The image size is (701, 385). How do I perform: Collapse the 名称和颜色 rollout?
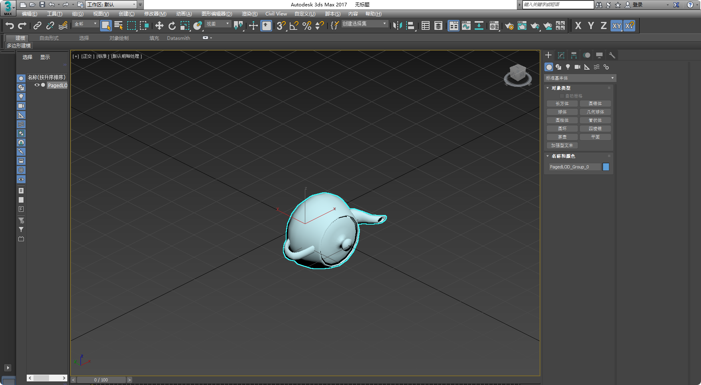tap(563, 156)
